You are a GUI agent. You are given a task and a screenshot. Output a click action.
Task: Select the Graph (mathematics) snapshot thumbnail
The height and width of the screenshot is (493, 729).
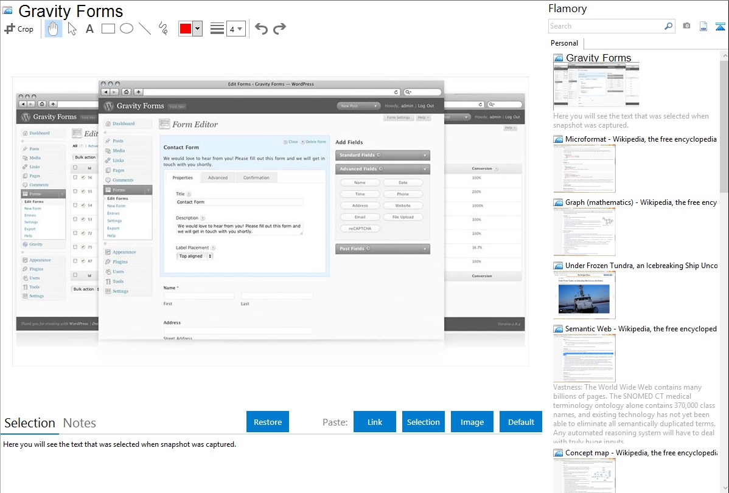584,232
